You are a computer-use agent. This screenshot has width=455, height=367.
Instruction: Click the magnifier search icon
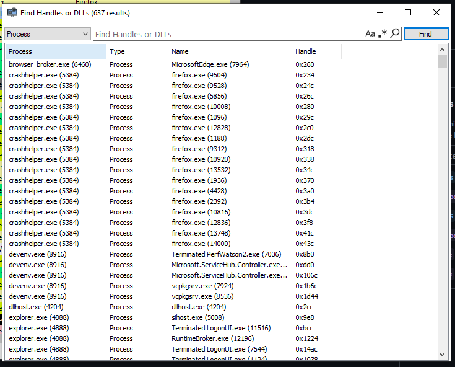[x=394, y=34]
